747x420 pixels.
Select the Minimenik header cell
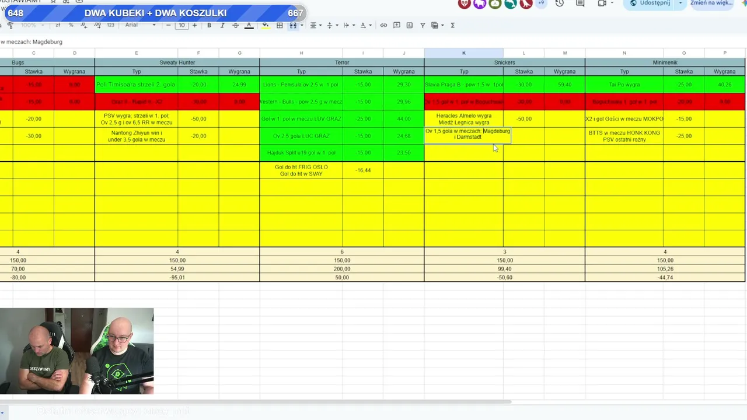665,62
